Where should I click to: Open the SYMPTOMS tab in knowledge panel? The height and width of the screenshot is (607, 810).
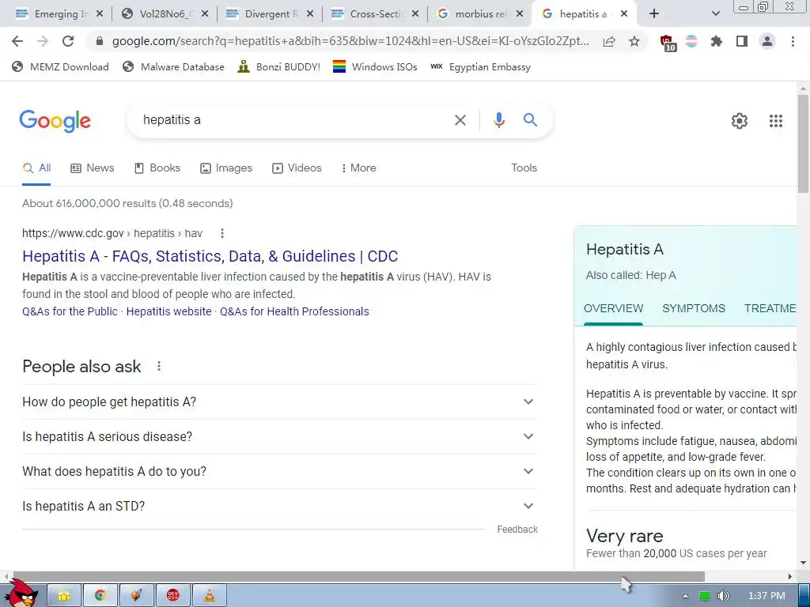point(693,309)
